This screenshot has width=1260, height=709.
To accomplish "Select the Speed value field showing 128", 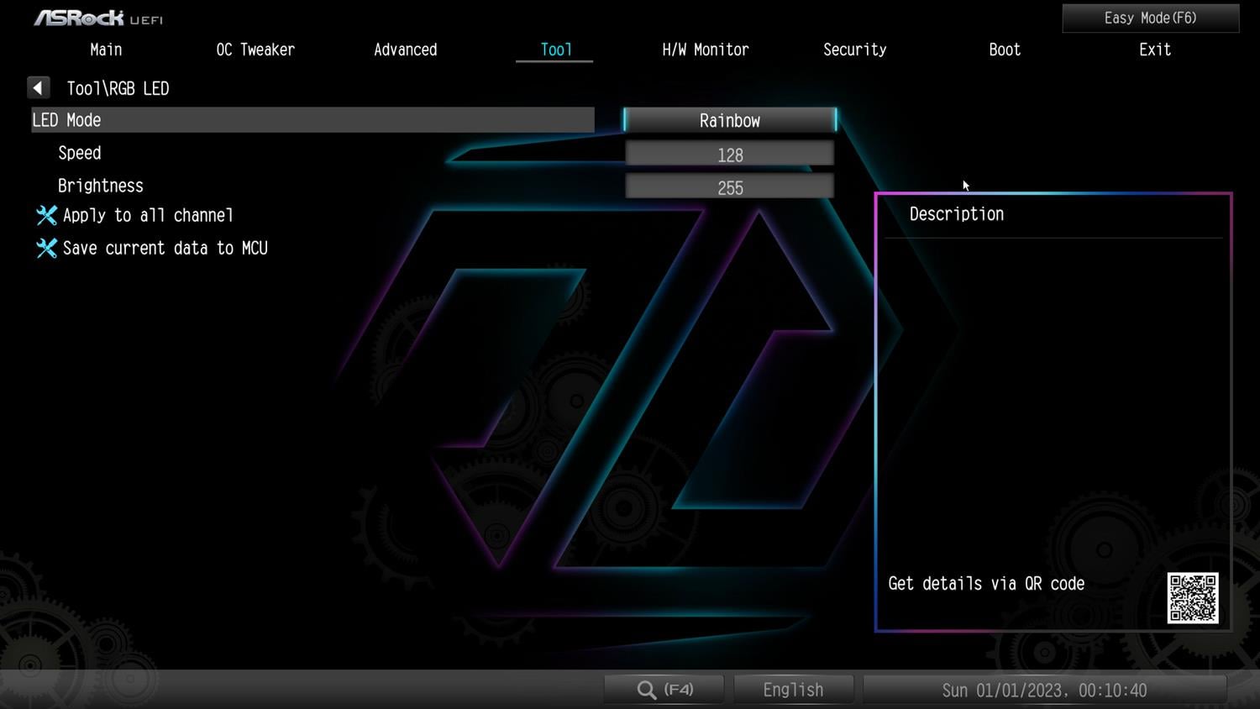I will click(x=729, y=155).
